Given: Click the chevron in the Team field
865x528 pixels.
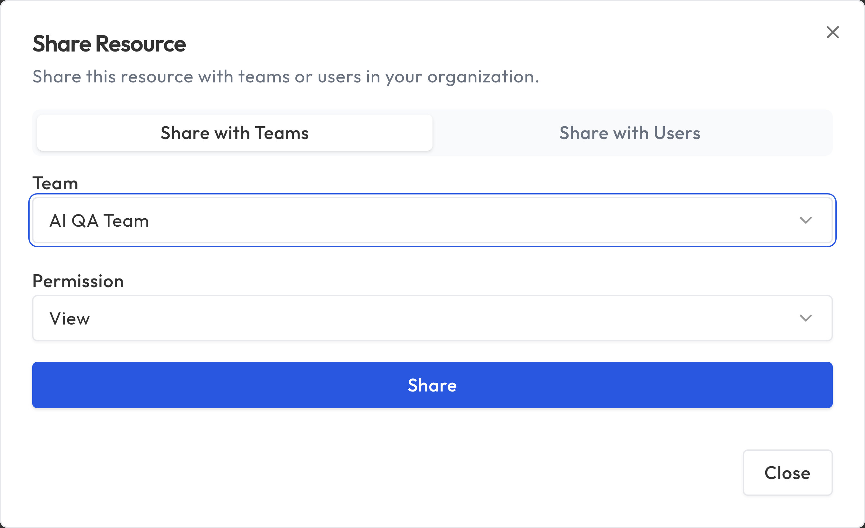Looking at the screenshot, I should click(x=805, y=220).
